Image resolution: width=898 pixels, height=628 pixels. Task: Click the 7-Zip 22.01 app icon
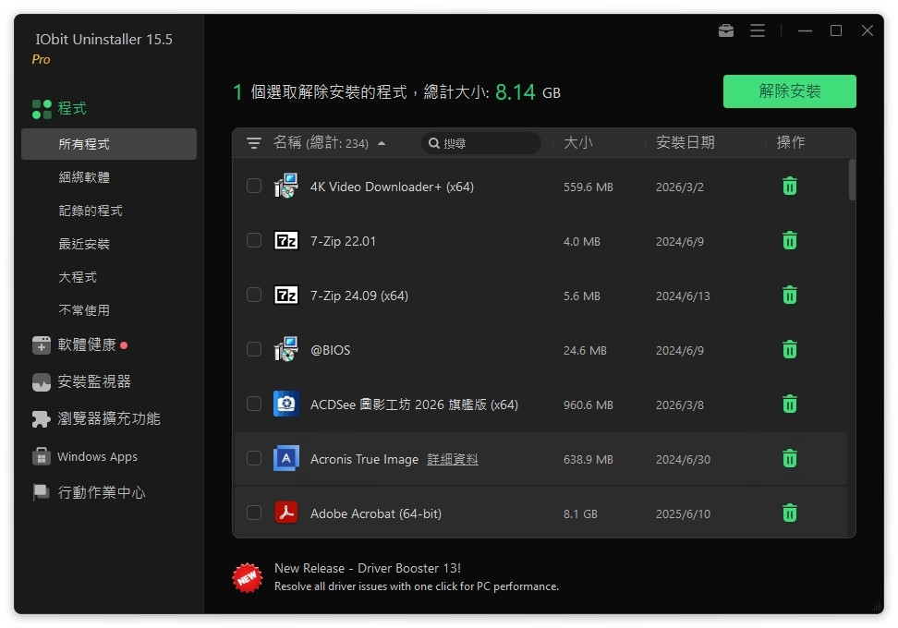[x=285, y=240]
